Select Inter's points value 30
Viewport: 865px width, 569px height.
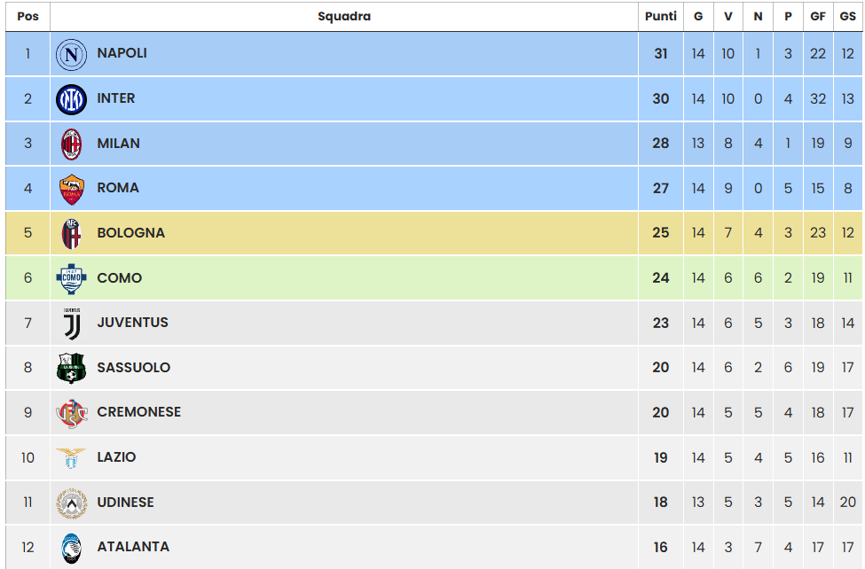[x=660, y=98]
